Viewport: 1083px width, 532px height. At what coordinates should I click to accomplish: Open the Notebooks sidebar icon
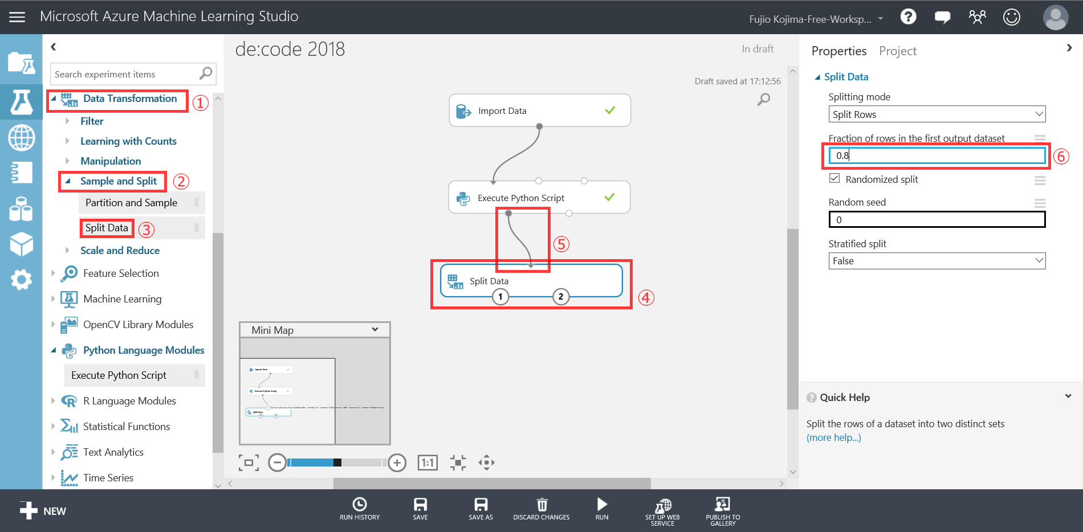[x=21, y=172]
